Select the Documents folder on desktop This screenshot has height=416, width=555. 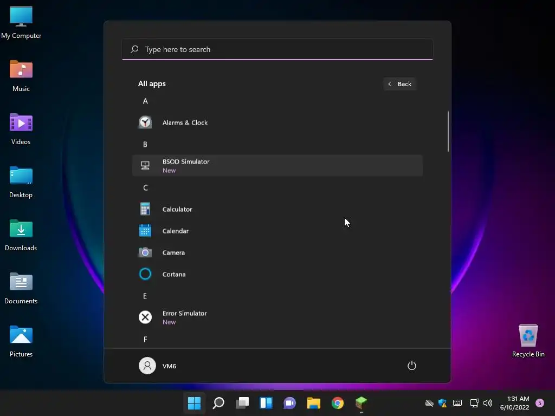21,288
